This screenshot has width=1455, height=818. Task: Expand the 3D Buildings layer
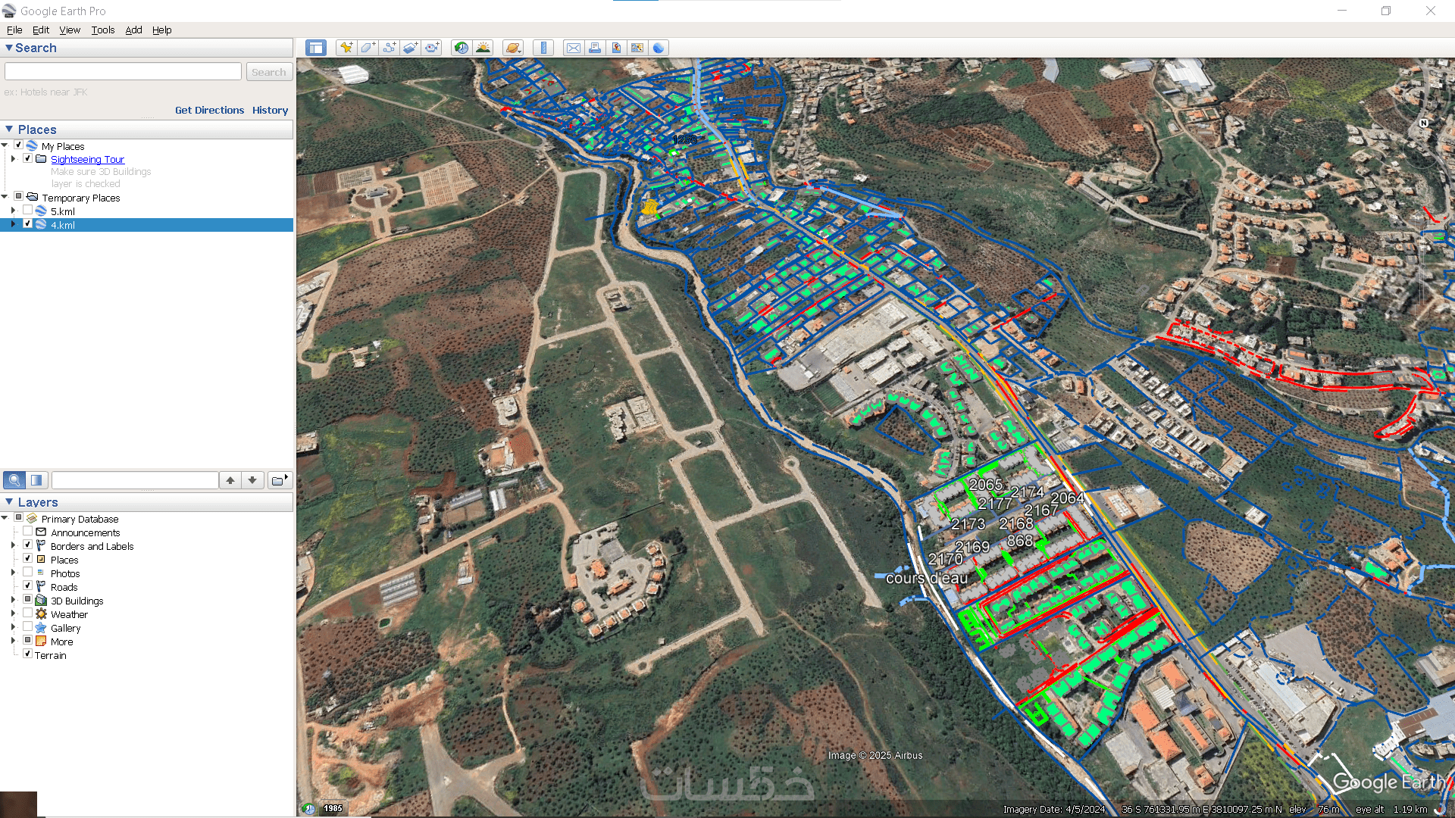coord(13,600)
